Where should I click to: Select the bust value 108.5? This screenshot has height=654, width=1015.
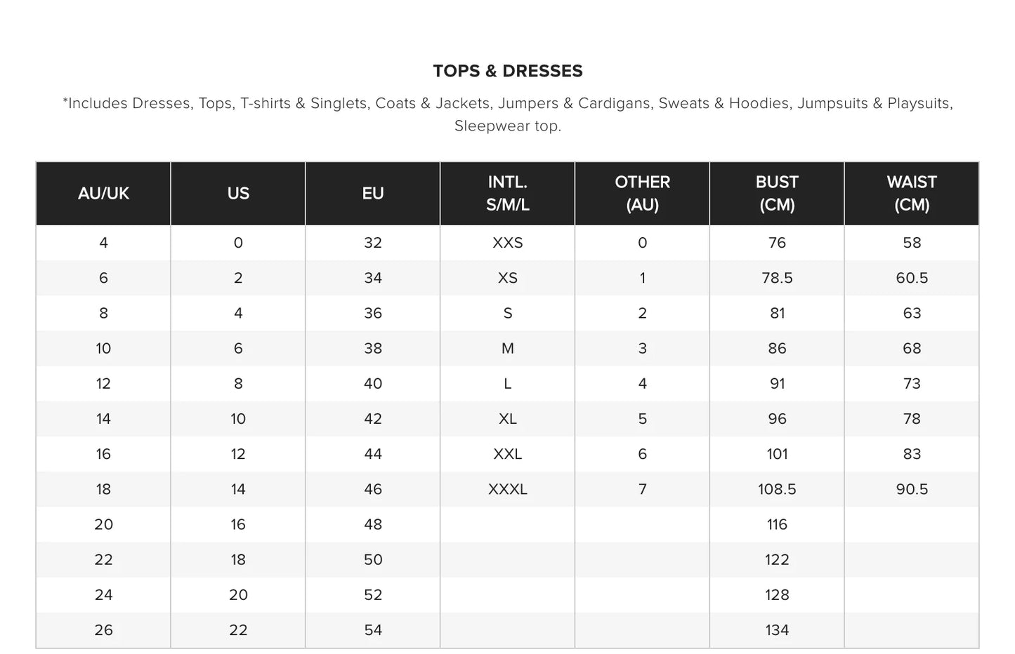click(777, 489)
